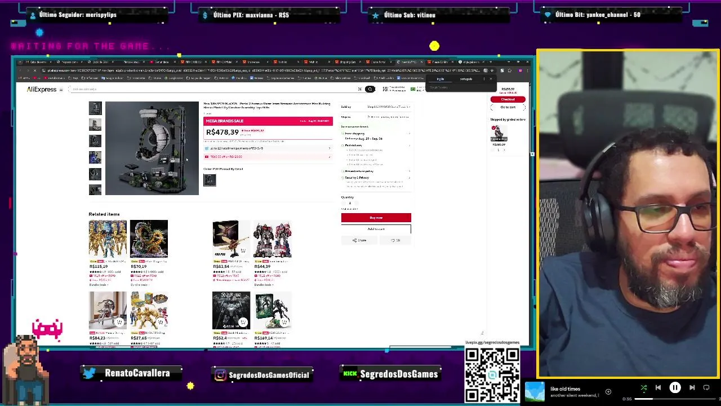The height and width of the screenshot is (406, 721).
Task: Add song to library plus icon
Action: pyautogui.click(x=608, y=392)
